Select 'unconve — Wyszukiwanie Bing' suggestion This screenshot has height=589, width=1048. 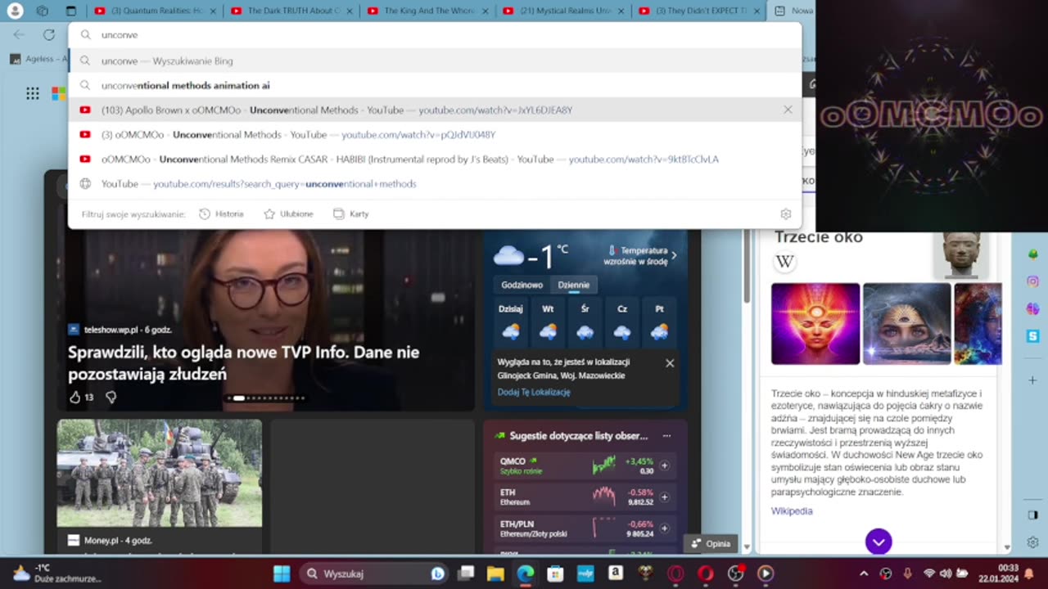click(434, 61)
